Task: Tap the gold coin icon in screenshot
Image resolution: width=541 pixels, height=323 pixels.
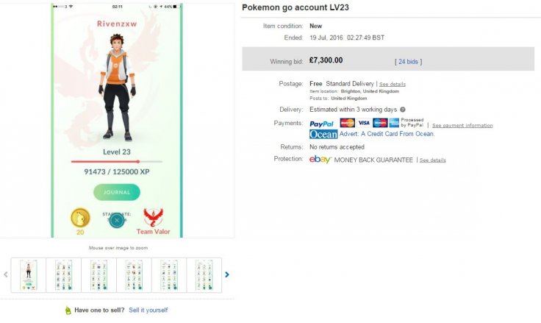Action: 79,219
